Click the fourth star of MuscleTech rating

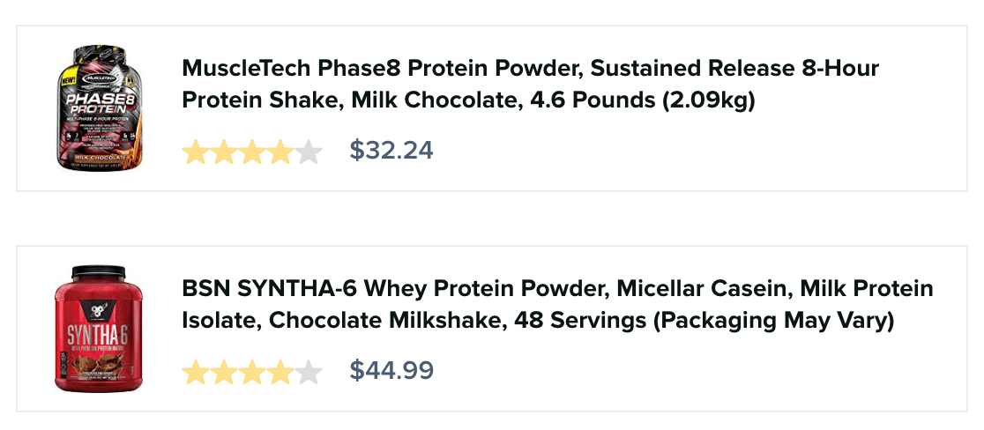(x=280, y=152)
